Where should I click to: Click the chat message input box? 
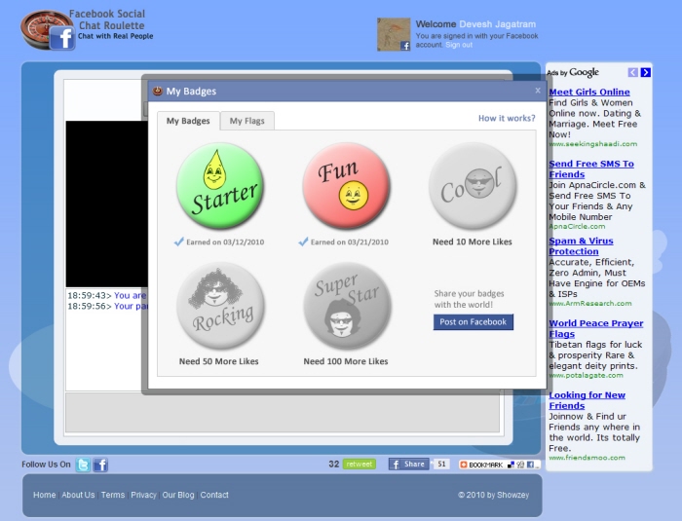(283, 412)
